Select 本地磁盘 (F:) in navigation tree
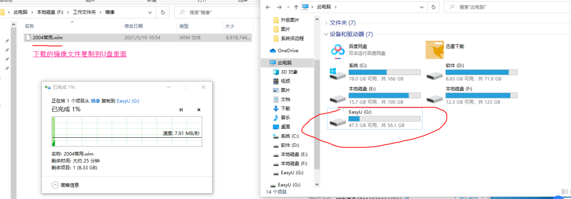 pos(290,163)
